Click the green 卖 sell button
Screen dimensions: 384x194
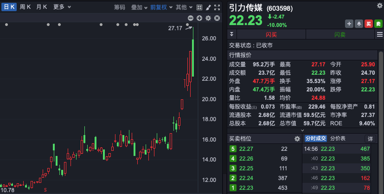378,24
